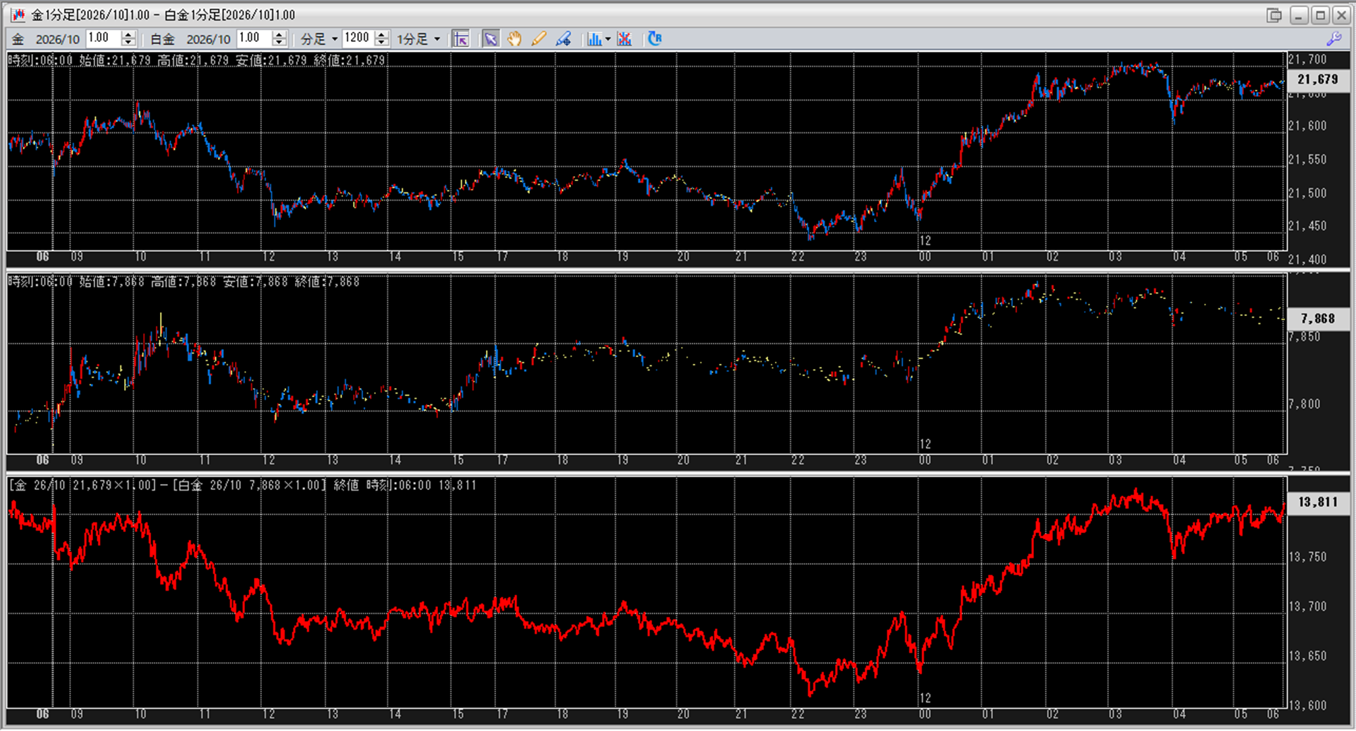The width and height of the screenshot is (1356, 731).
Task: Open the 分足 chart type dropdown
Action: point(334,39)
